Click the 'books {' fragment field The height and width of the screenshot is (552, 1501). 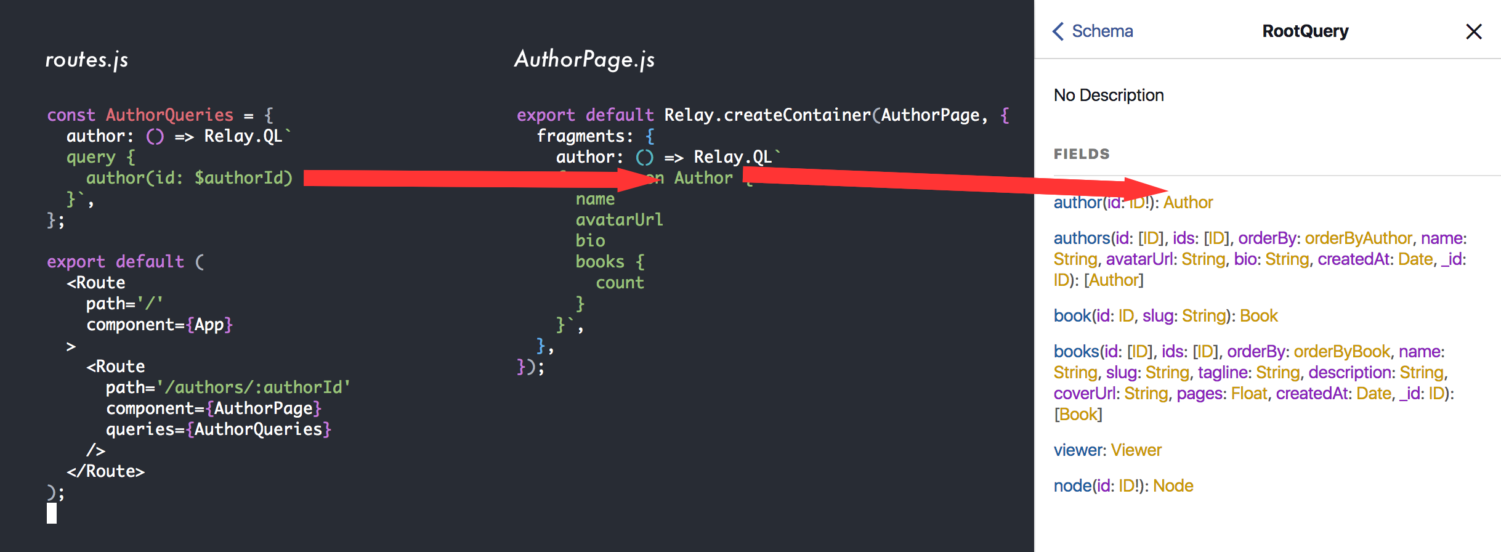coord(610,262)
